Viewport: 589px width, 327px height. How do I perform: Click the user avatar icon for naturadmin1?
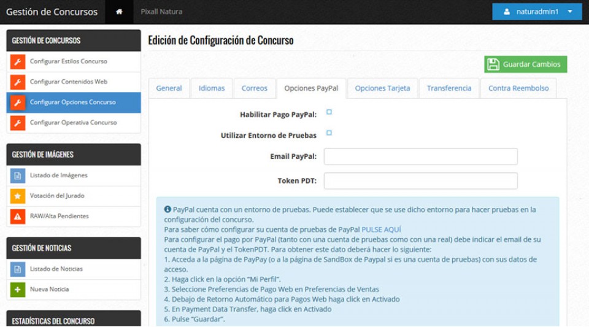click(x=507, y=12)
